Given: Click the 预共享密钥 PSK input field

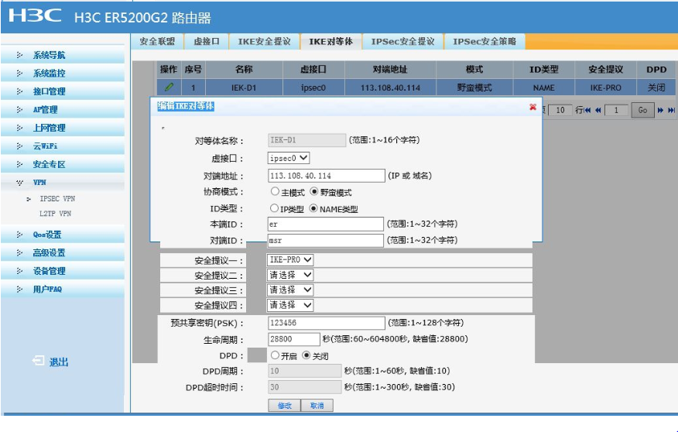Looking at the screenshot, I should 327,323.
